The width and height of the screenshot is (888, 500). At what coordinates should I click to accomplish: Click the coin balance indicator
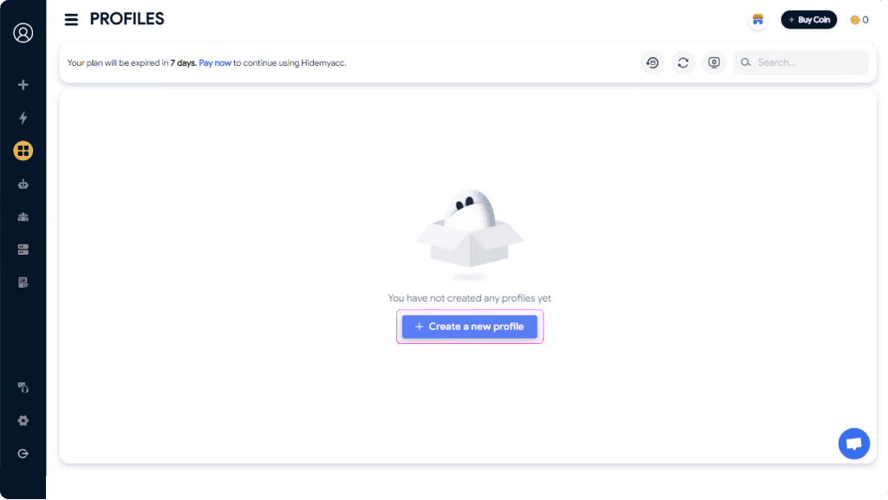859,20
